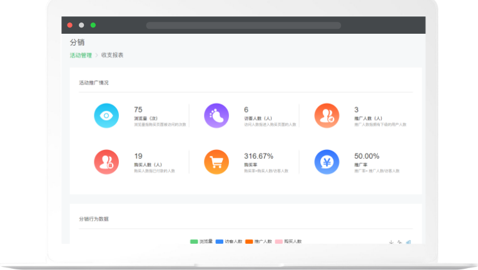Toggle the 访客人数 legend series

[230, 241]
